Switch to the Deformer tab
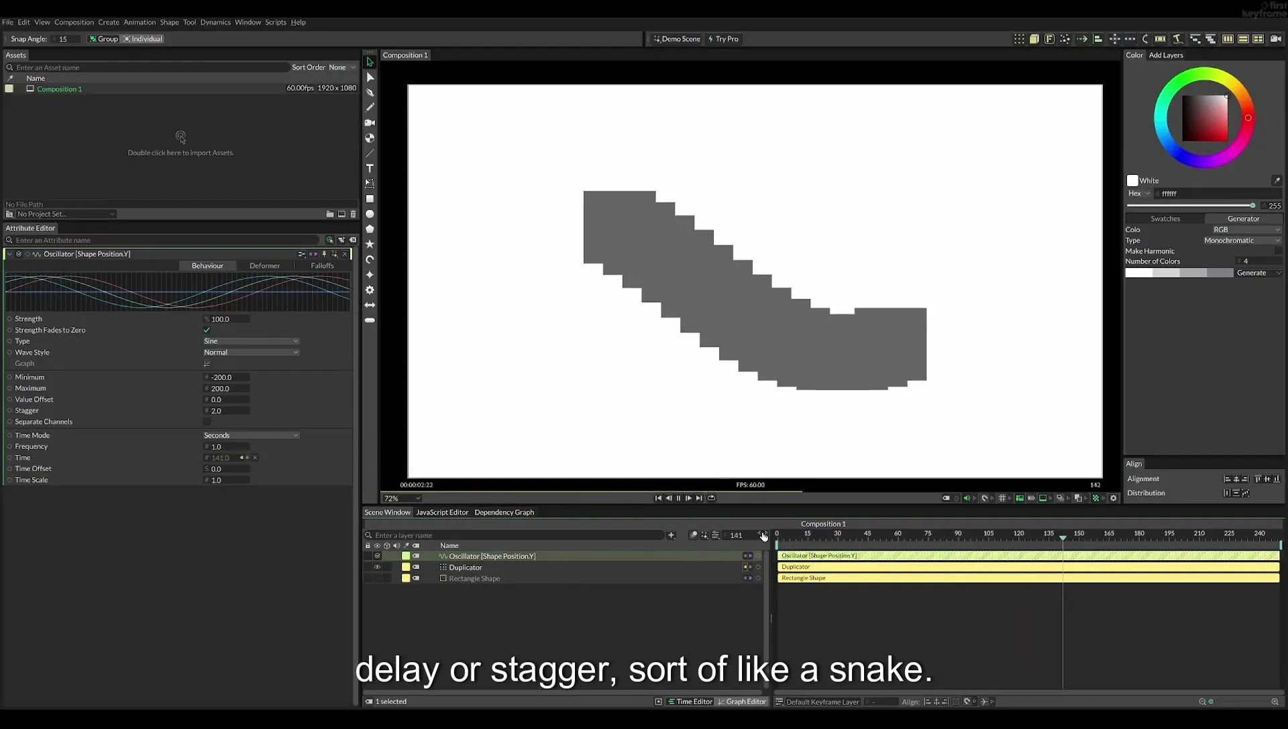The image size is (1288, 729). point(264,266)
